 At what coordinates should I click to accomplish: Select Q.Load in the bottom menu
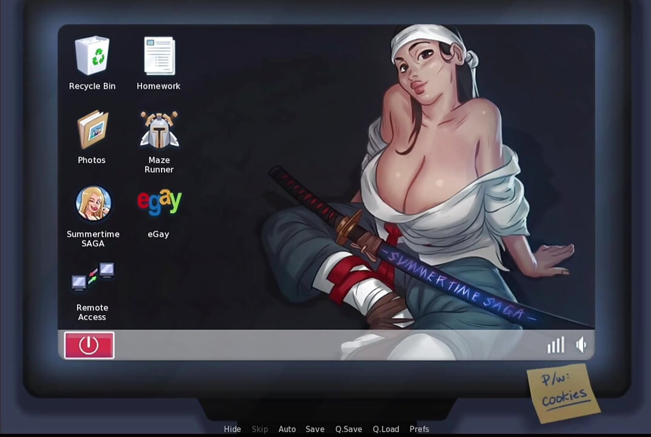pos(386,429)
